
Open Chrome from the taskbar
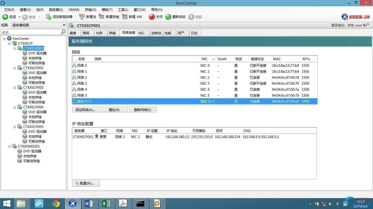click(56, 204)
